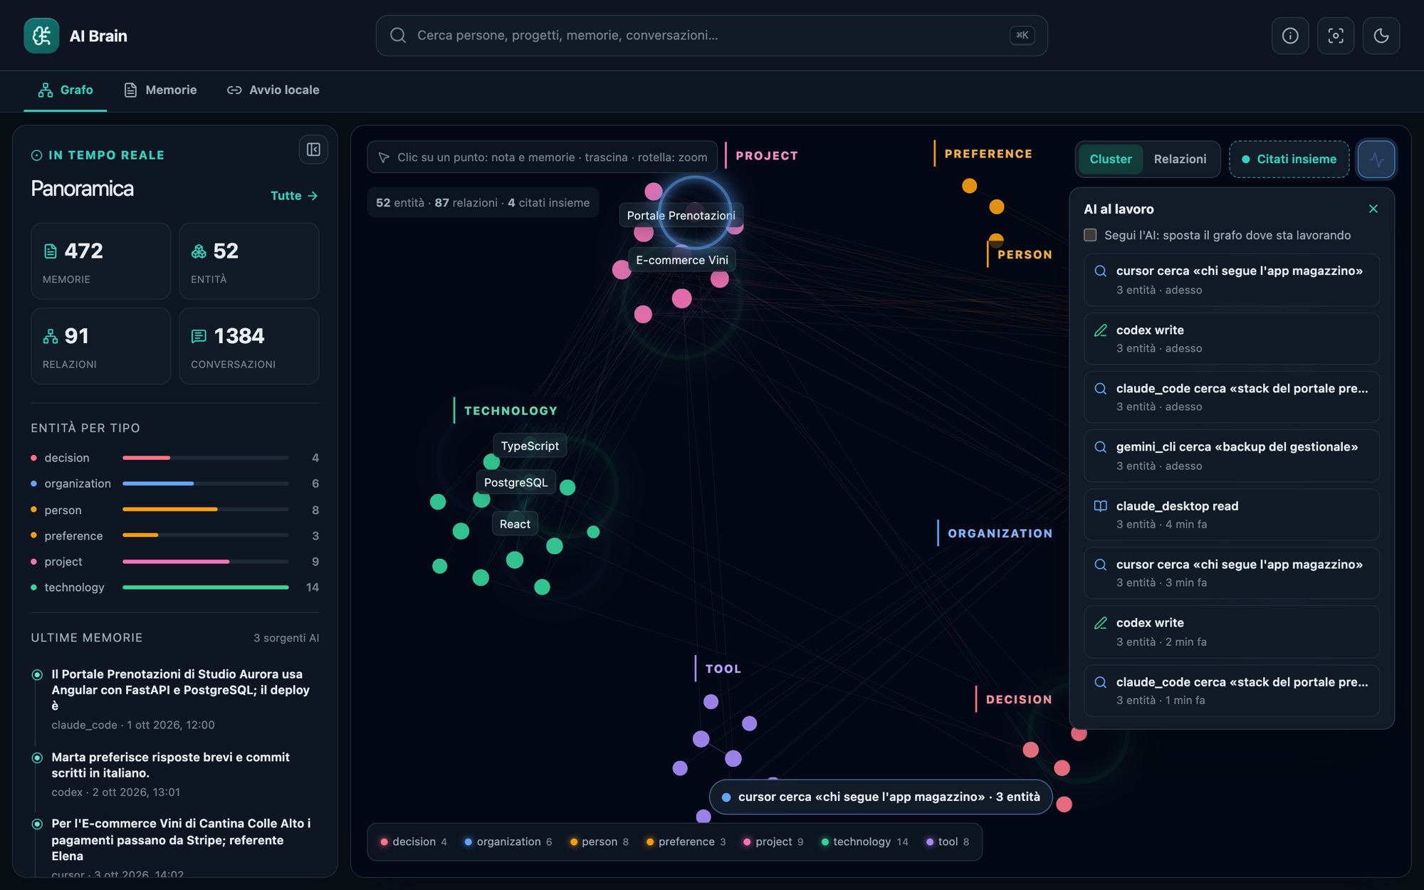
Task: Toggle the Citati insieme filter
Action: pos(1289,159)
